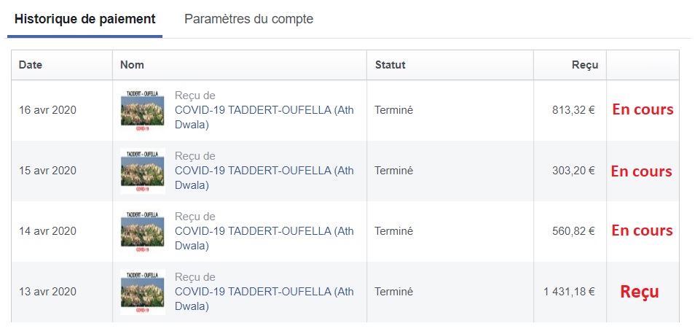Select the 1 431,18 € amount
Screen dimensions: 695x334
pyautogui.click(x=570, y=292)
